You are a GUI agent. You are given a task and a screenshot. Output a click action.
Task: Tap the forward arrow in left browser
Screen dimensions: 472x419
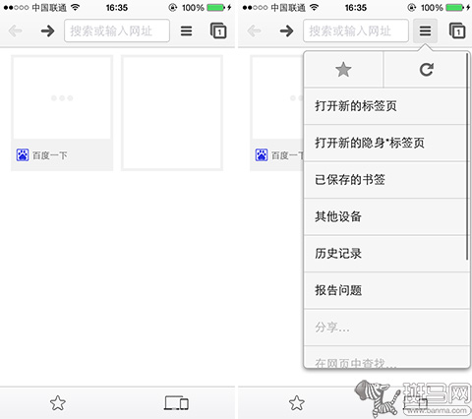coord(47,31)
